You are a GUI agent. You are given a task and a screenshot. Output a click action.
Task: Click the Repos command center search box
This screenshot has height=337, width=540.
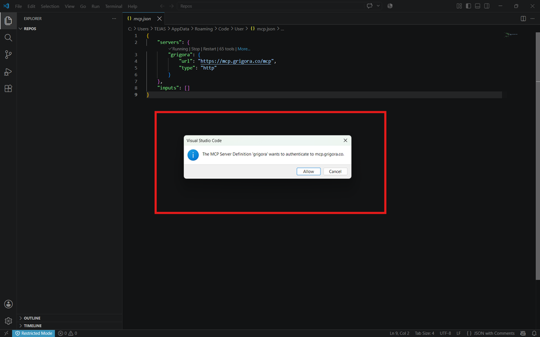coord(271,6)
